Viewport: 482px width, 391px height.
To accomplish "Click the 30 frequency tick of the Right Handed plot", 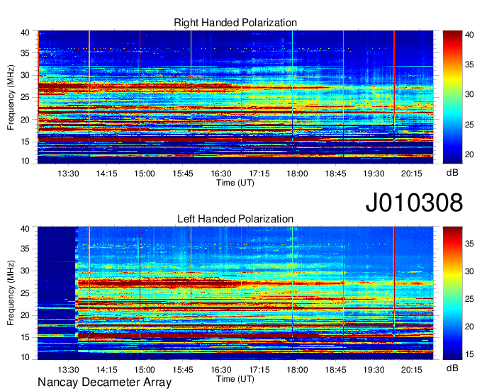I will 25,75.
